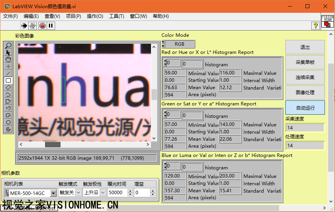The width and height of the screenshot is (335, 212).
Task: Click the 图像处理 button
Action: click(305, 93)
